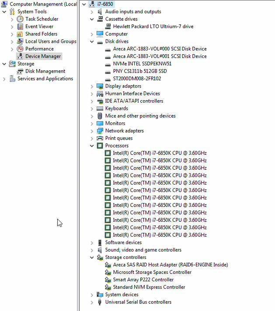
Task: Select Microsoft Storage Spaces Controller
Action: tap(152, 272)
